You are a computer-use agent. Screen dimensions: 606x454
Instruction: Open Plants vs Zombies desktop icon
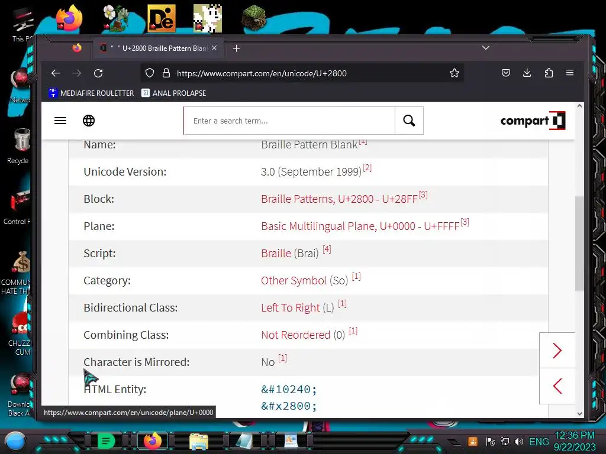[115, 18]
